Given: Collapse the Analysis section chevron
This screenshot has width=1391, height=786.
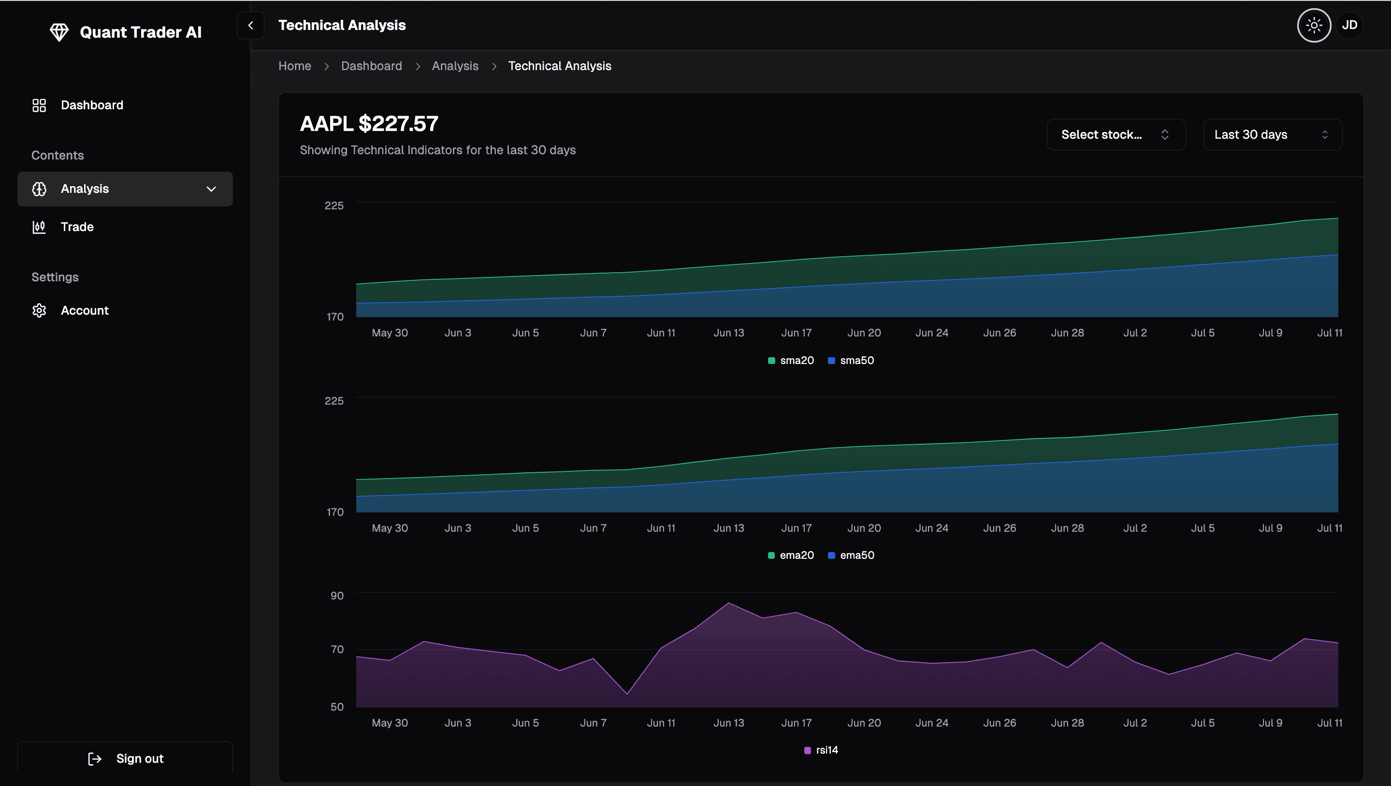Looking at the screenshot, I should (211, 189).
